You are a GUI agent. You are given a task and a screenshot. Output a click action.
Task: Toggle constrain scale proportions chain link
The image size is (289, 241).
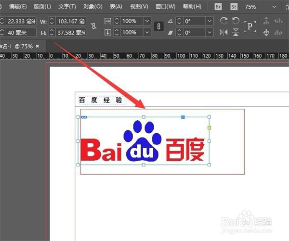158,26
